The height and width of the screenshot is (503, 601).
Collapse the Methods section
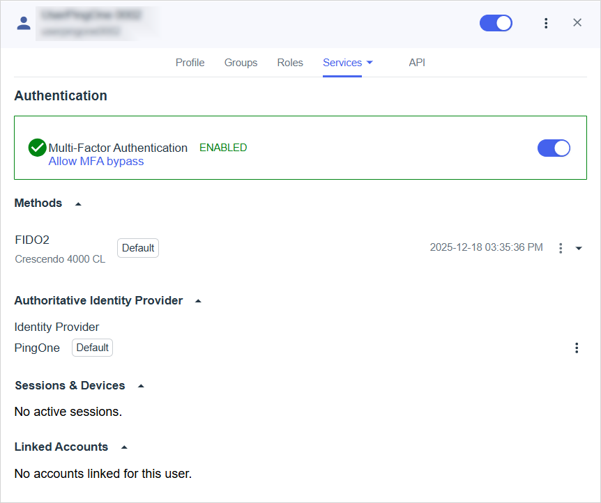[78, 204]
